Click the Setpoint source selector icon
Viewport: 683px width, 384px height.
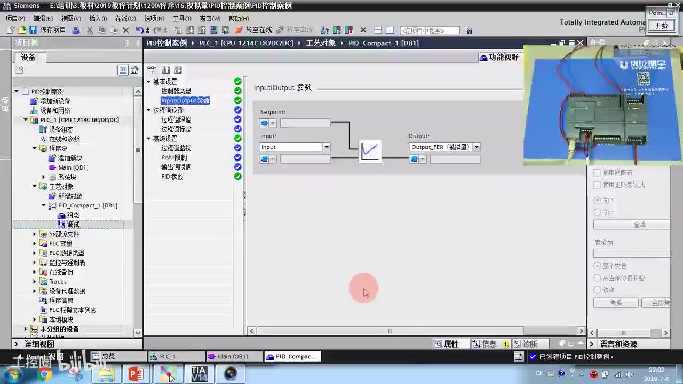(x=268, y=123)
